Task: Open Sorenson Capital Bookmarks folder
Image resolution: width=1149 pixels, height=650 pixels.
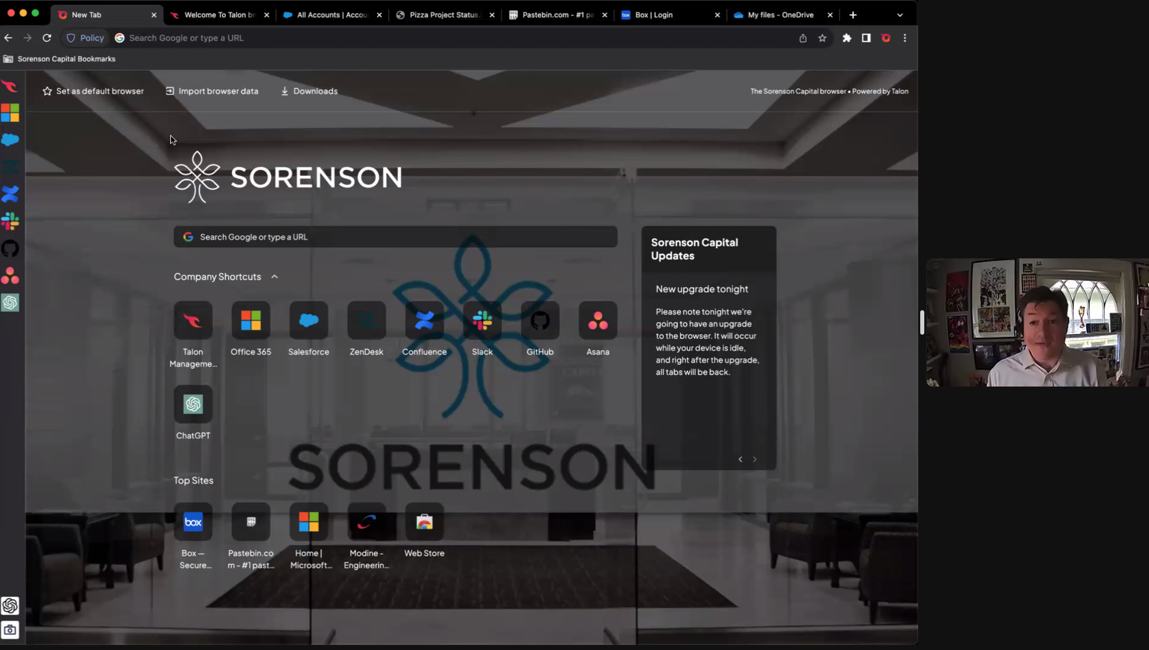Action: [x=59, y=59]
